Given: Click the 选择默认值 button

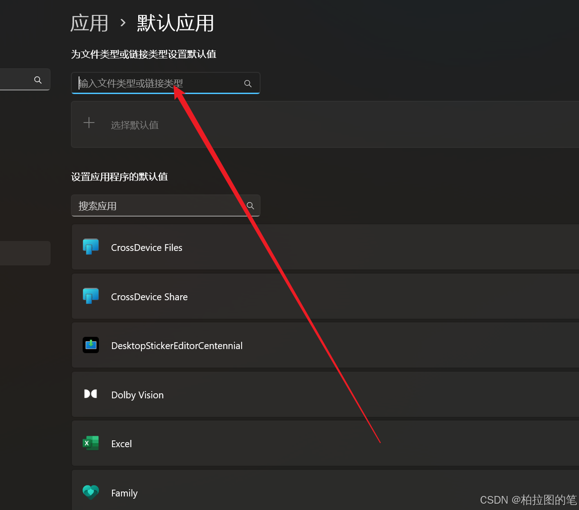Looking at the screenshot, I should click(x=325, y=124).
